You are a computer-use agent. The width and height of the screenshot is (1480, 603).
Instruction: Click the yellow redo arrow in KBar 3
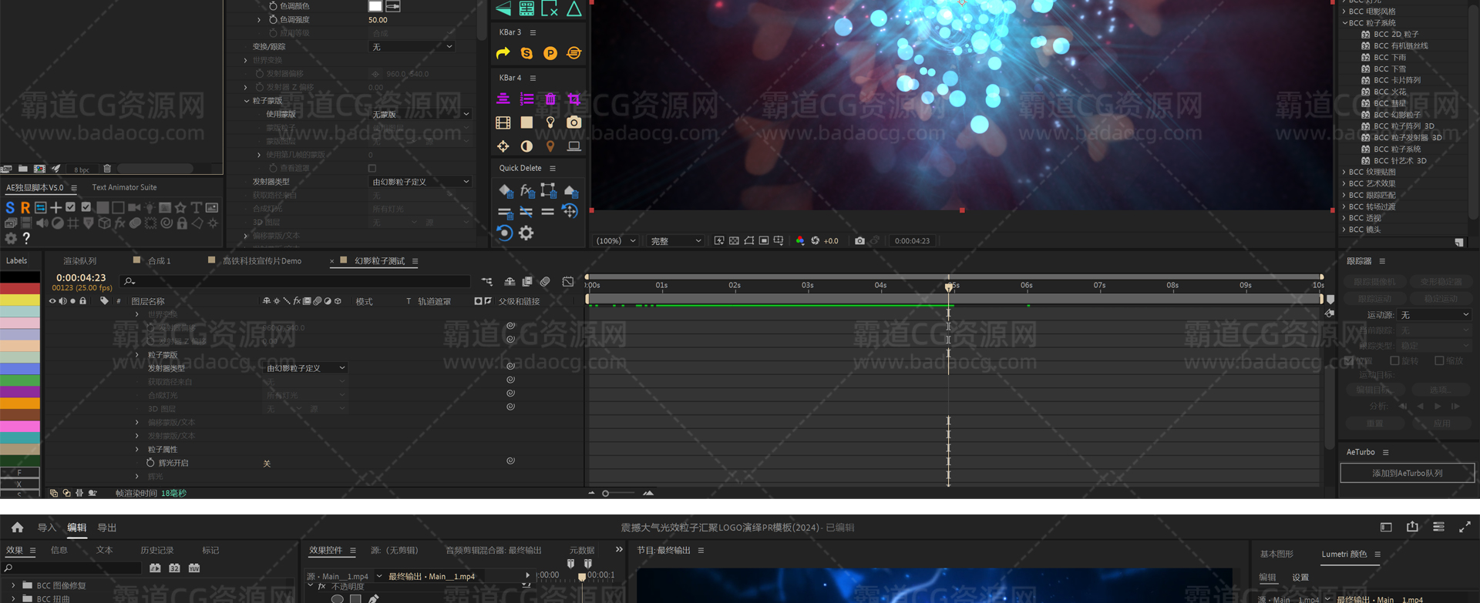(x=503, y=53)
